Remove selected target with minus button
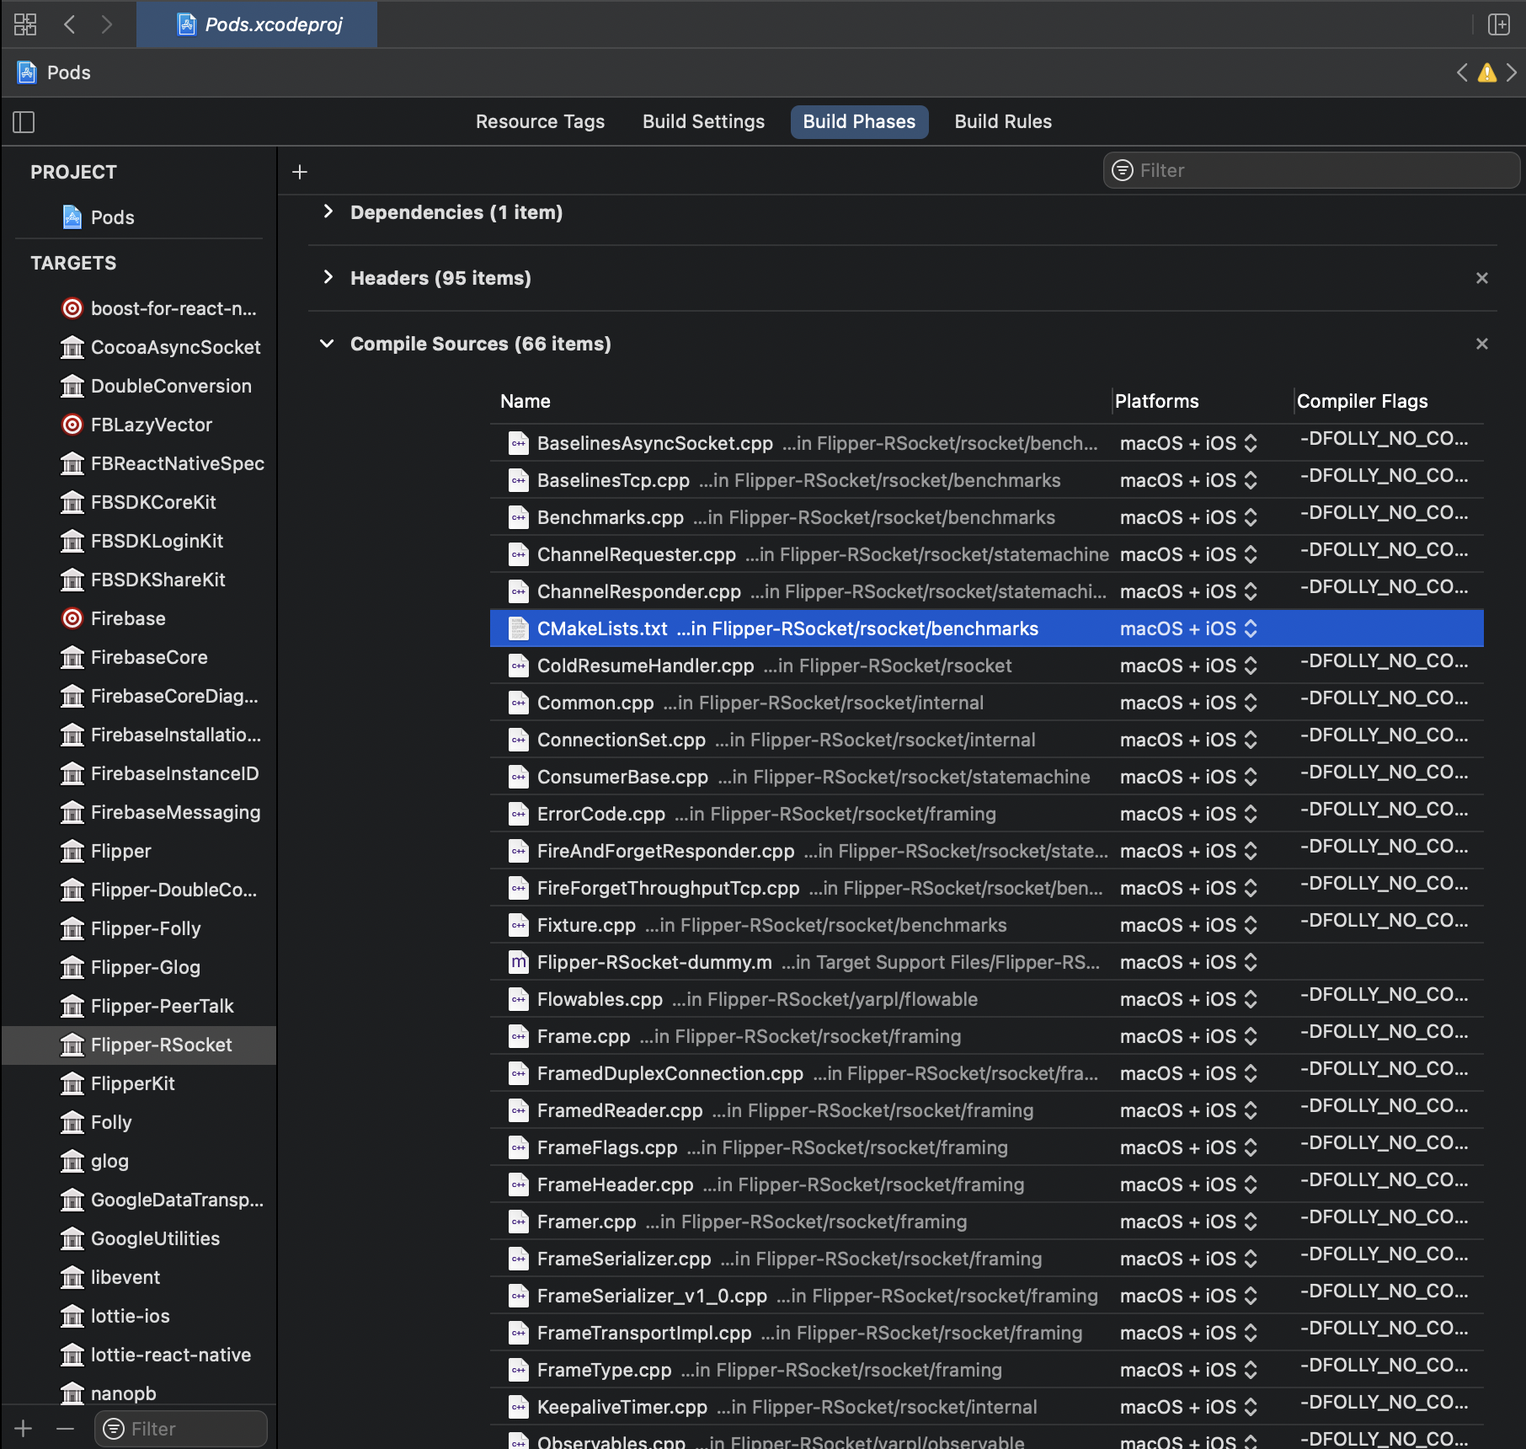Image resolution: width=1526 pixels, height=1449 pixels. [x=65, y=1429]
